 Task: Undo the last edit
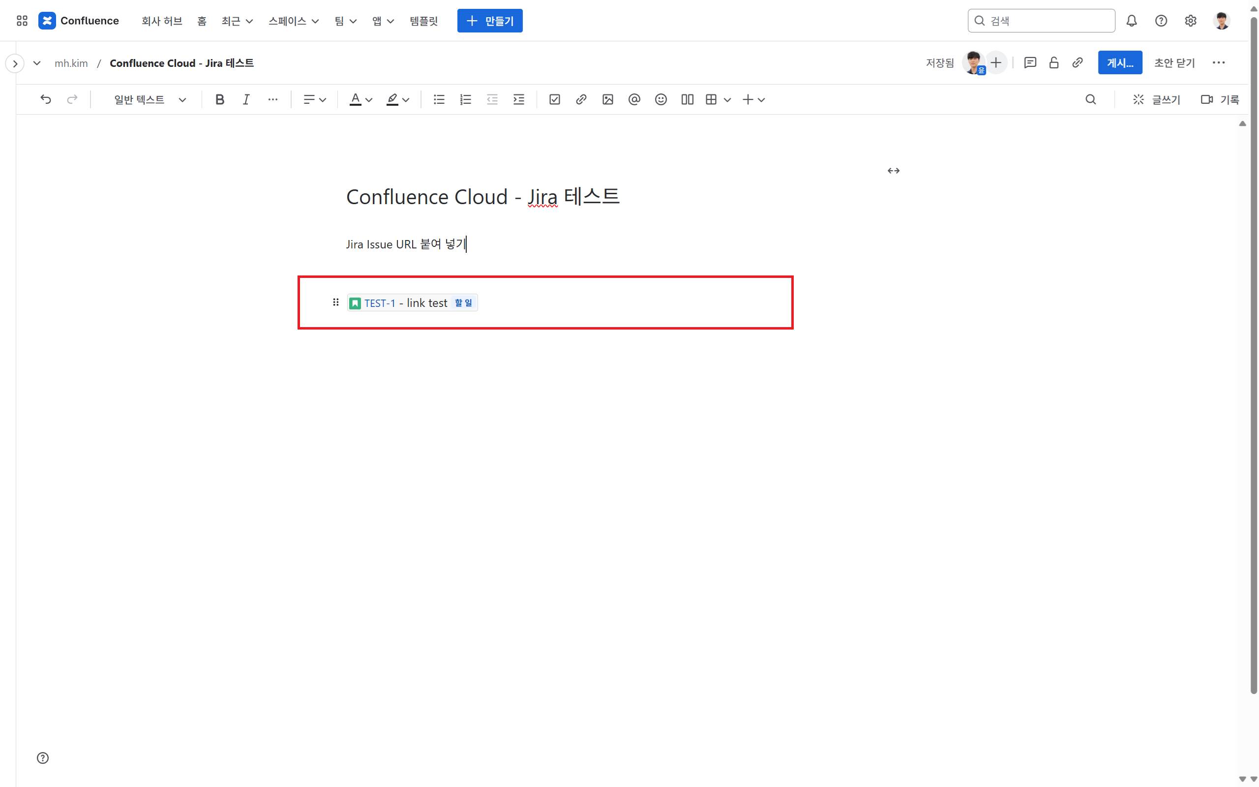coord(46,99)
